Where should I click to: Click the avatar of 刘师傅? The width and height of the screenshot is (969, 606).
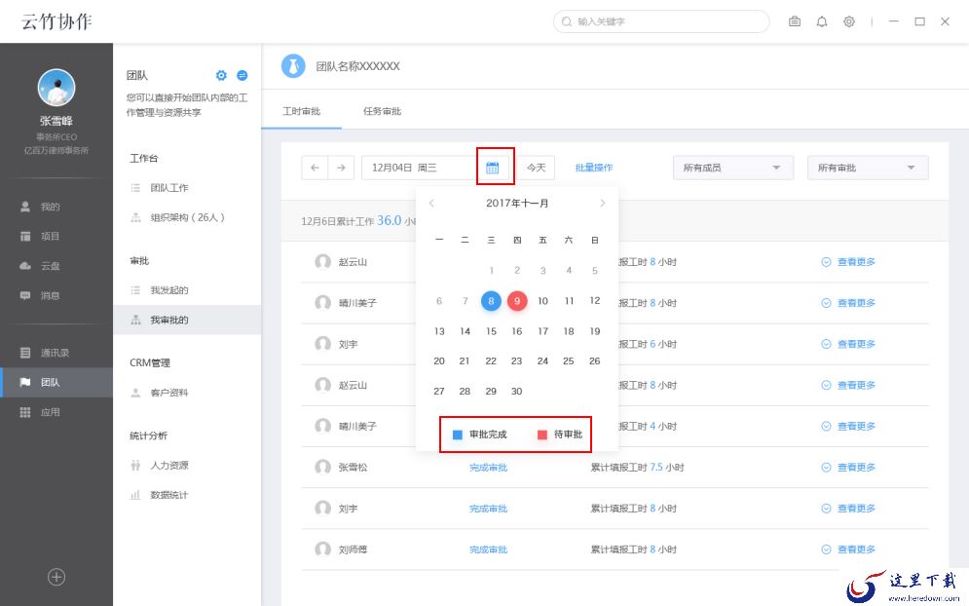coord(322,549)
